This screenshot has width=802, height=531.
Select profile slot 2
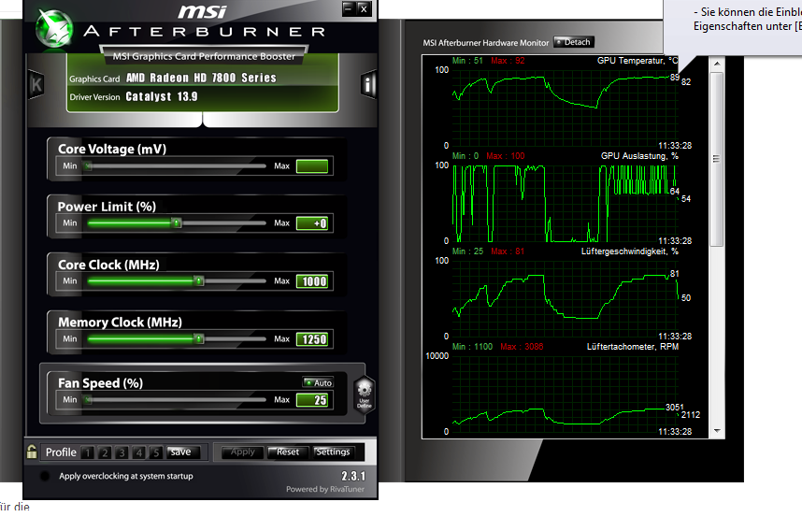(x=105, y=452)
